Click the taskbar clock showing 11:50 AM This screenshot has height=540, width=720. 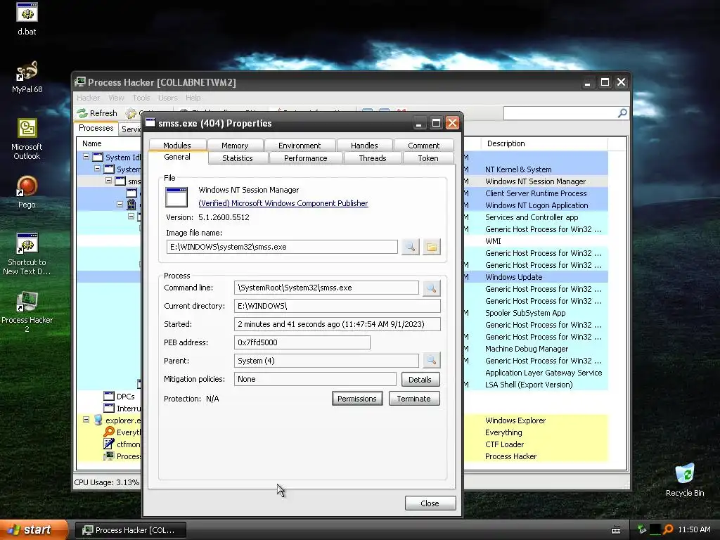click(694, 529)
